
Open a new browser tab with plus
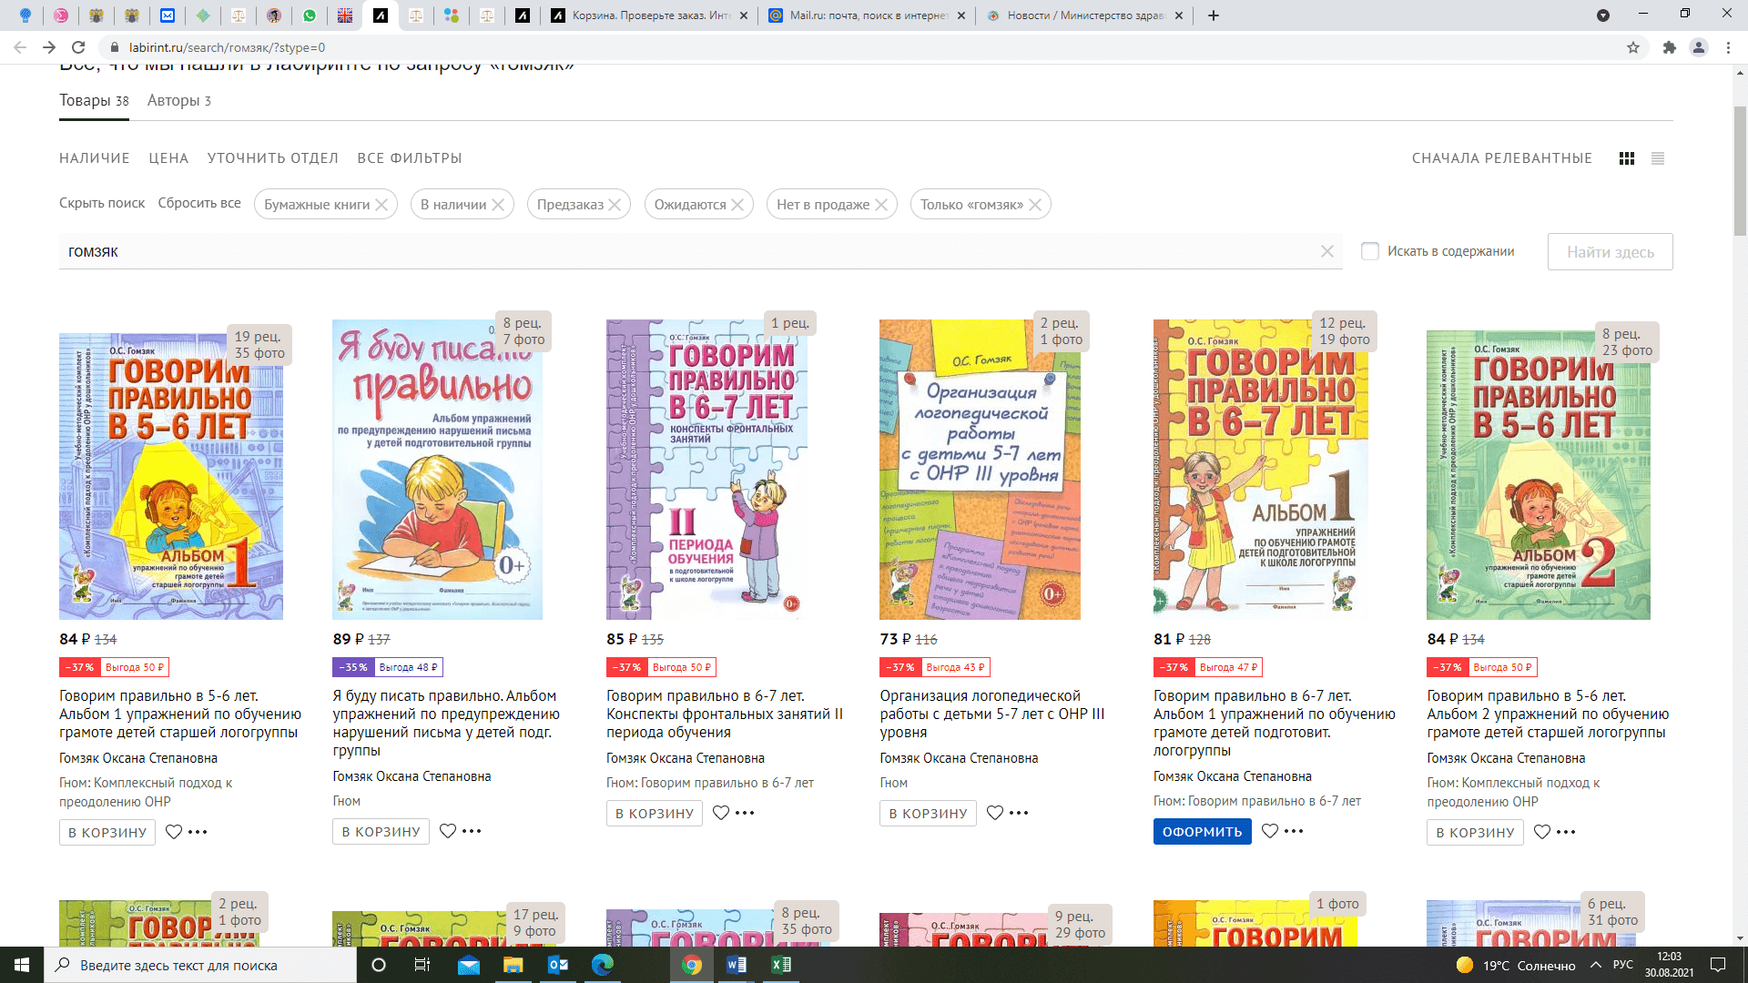pos(1214,15)
